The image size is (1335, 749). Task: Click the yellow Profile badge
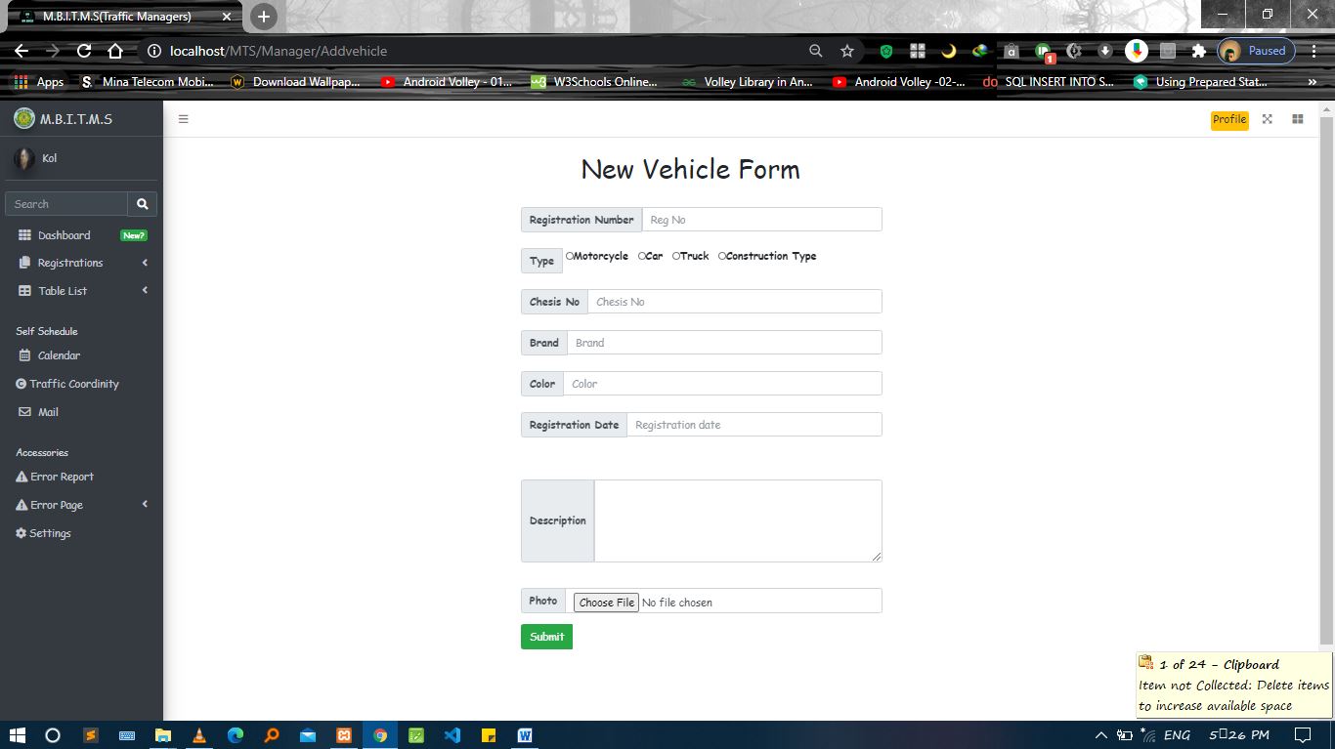tap(1228, 119)
